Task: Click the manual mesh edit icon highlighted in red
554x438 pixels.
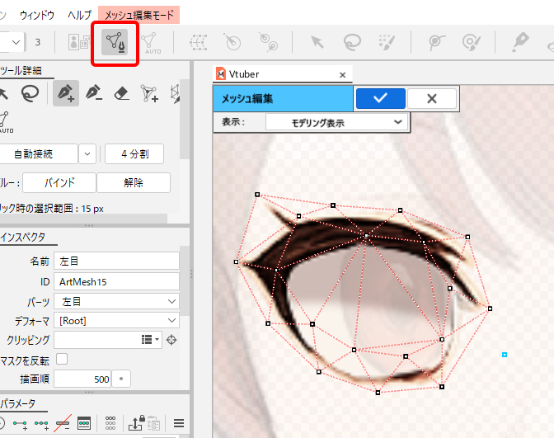Action: [x=115, y=42]
